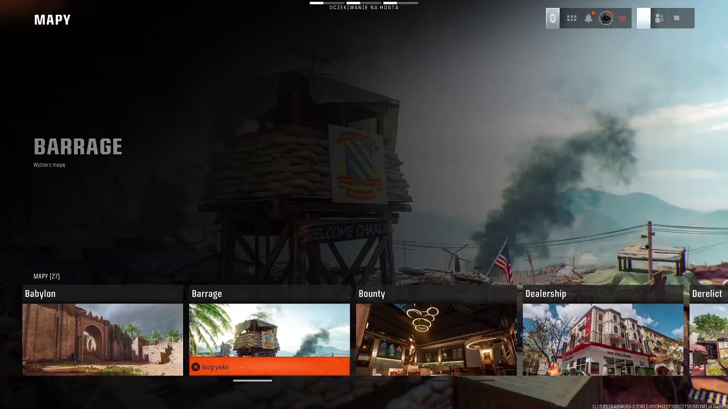728x409 pixels.
Task: Click the Rozgrywka orange bar on Barrage
Action: pos(270,366)
